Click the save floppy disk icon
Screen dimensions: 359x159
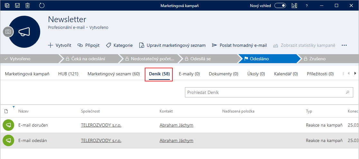click(17, 5)
